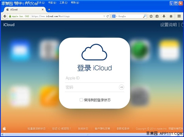Open the 帮助 (Help) menu
This screenshot has height=137, width=184.
[x=75, y=2]
